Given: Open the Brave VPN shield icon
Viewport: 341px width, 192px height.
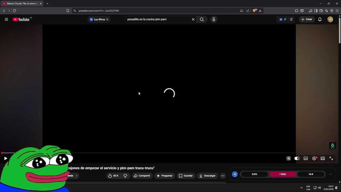Looking at the screenshot, I should [x=332, y=11].
